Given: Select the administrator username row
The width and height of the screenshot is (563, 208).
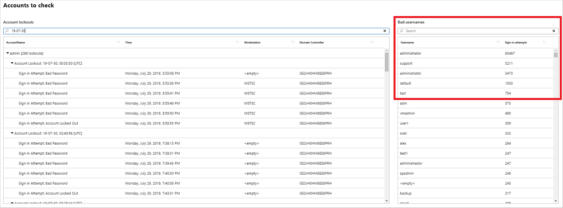Looking at the screenshot, I should pyautogui.click(x=475, y=53).
